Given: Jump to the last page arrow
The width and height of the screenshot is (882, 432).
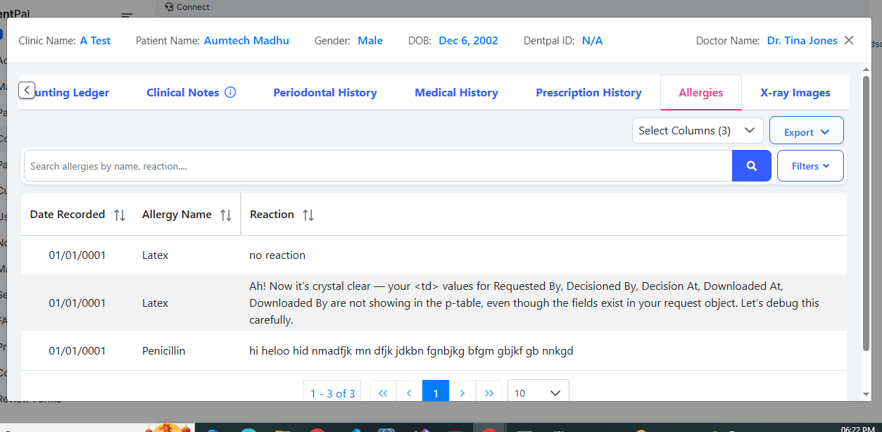Looking at the screenshot, I should (489, 393).
